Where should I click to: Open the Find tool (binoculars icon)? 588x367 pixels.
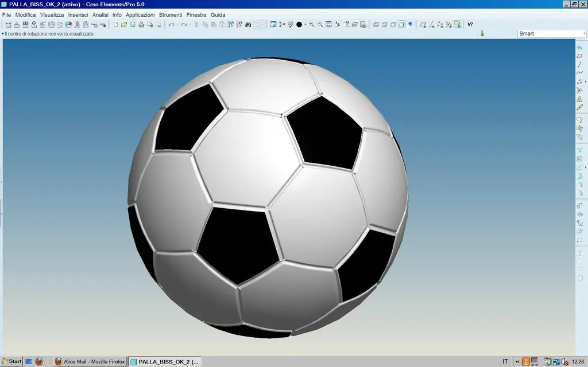pos(248,25)
